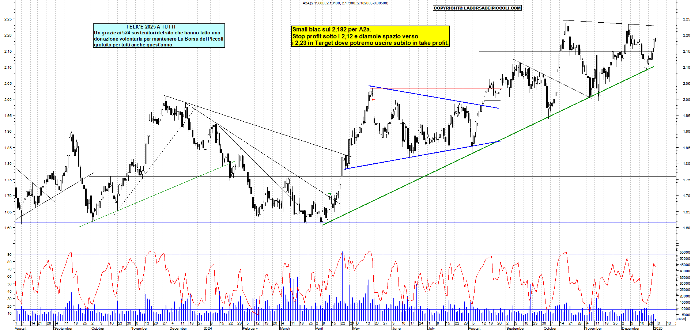The width and height of the screenshot is (691, 330).
Task: Click the 'gratuita per tutti anche quest'anno.' line
Action: [x=134, y=45]
